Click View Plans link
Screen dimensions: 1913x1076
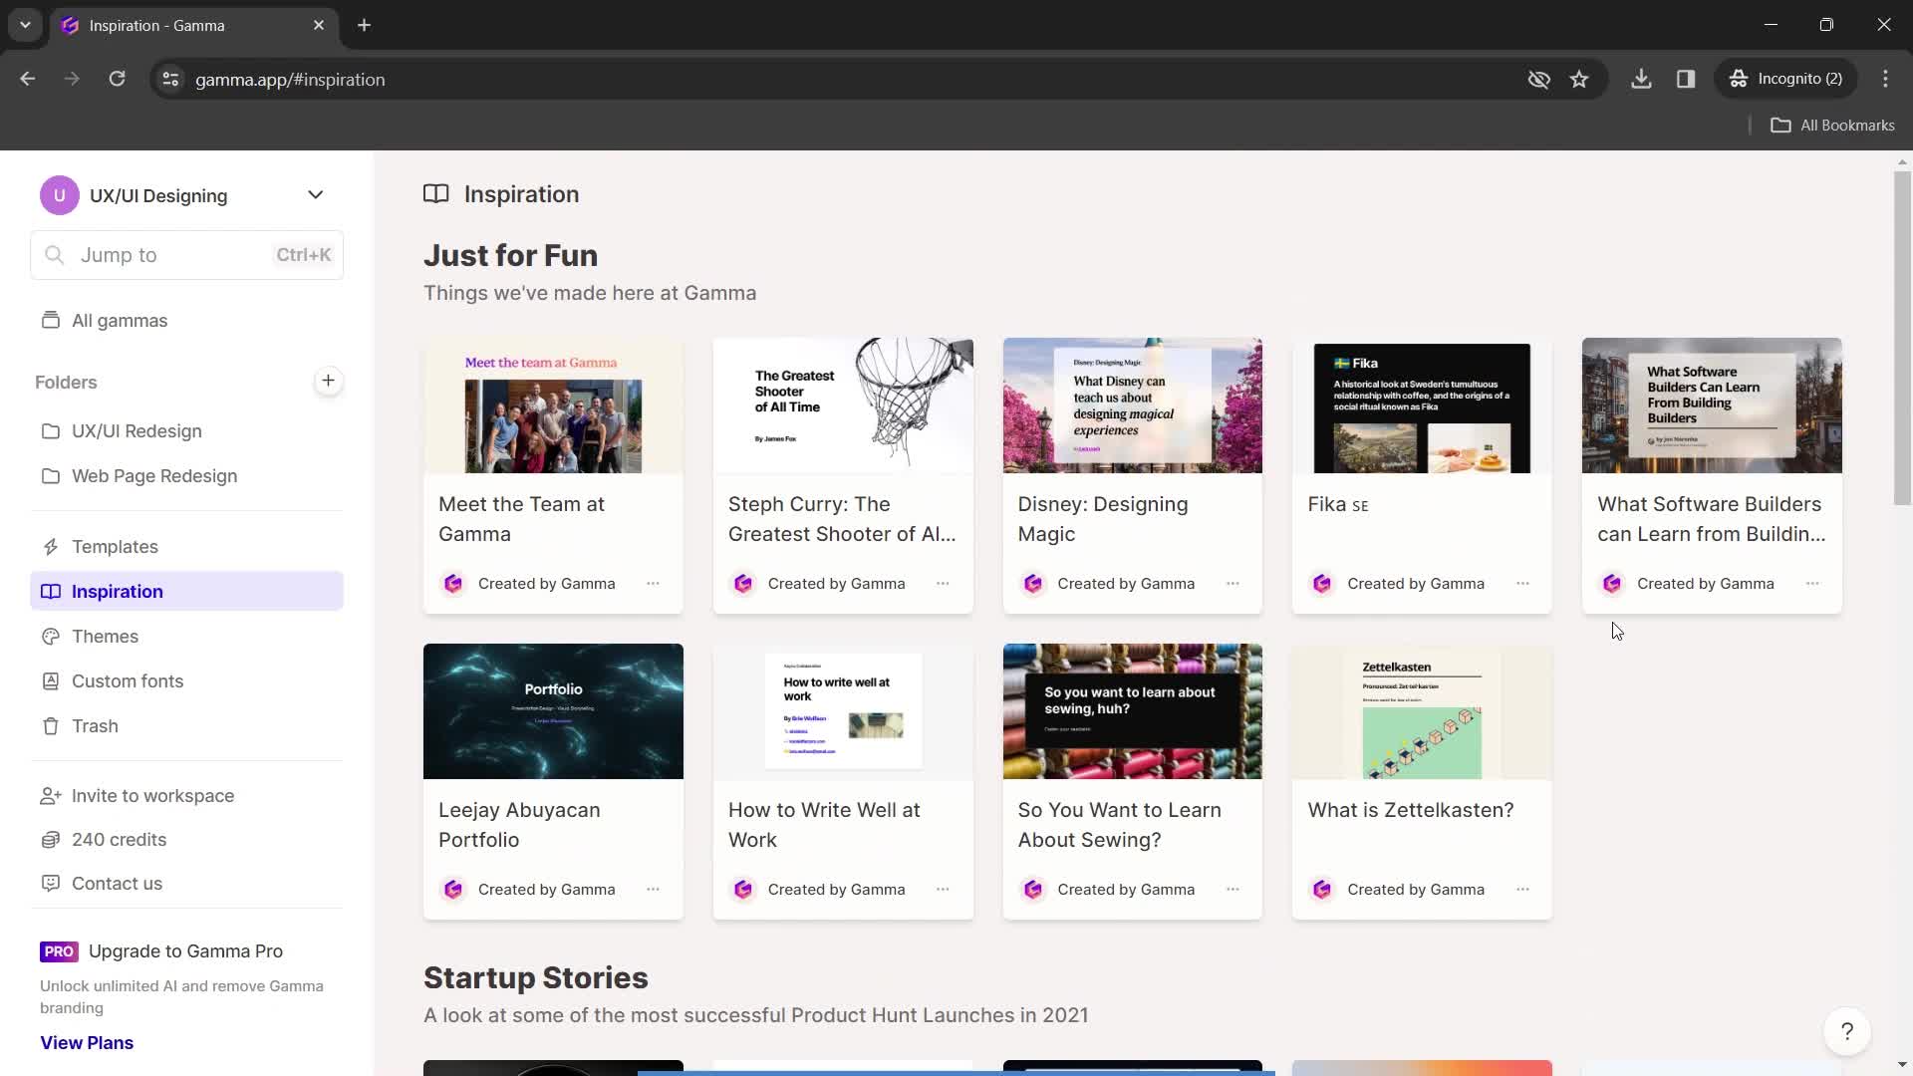click(87, 1043)
